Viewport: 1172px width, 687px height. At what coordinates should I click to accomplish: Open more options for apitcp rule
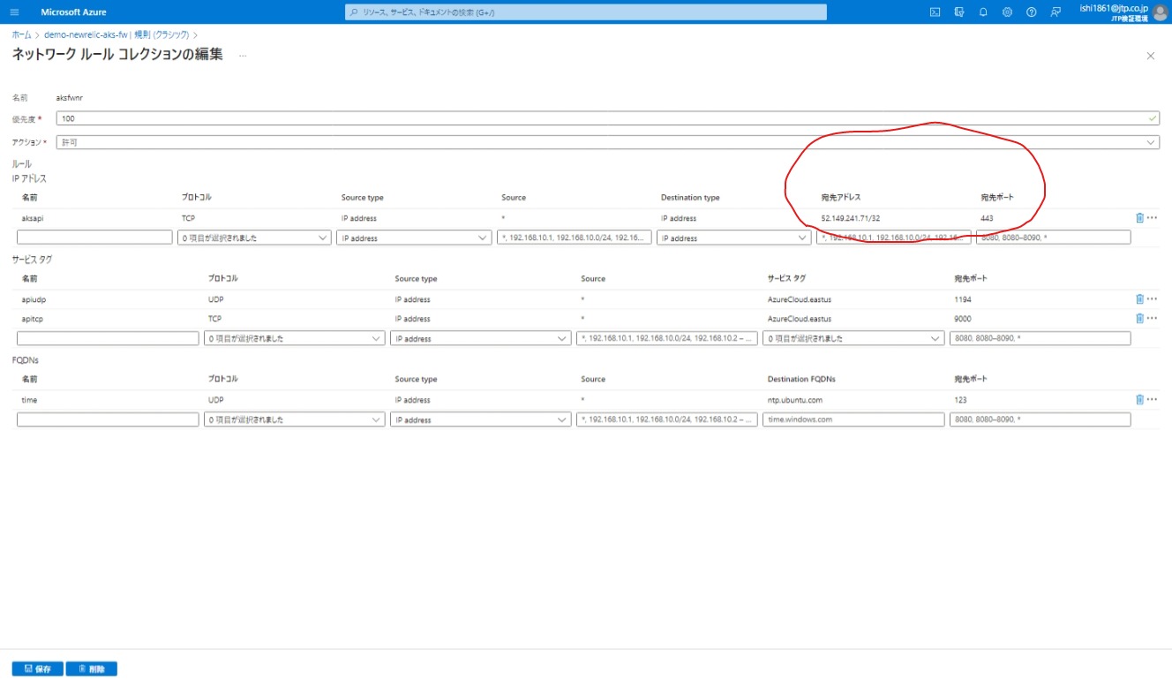point(1152,318)
